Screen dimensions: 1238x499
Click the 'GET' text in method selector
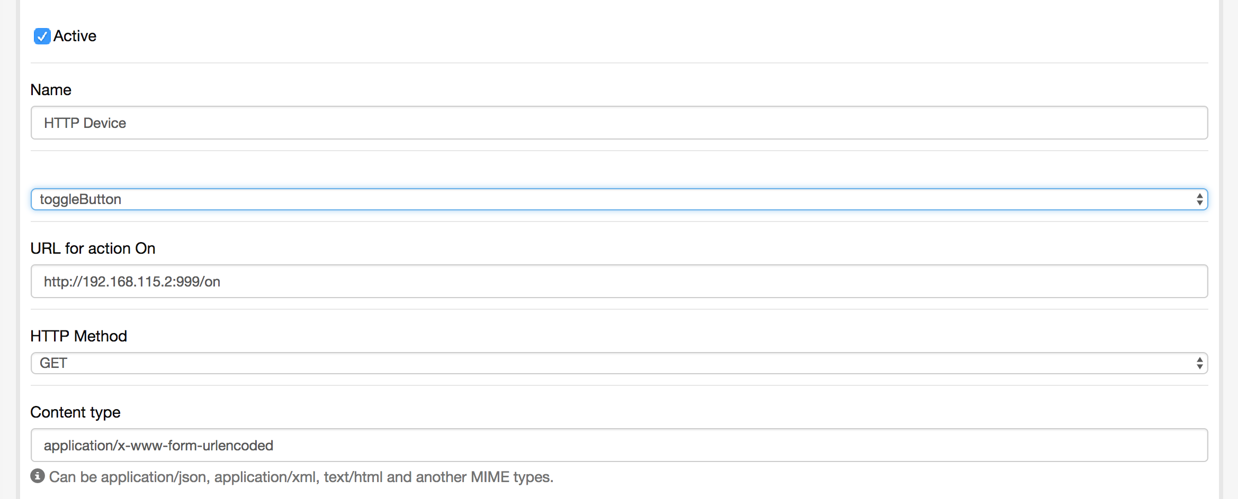pyautogui.click(x=53, y=363)
